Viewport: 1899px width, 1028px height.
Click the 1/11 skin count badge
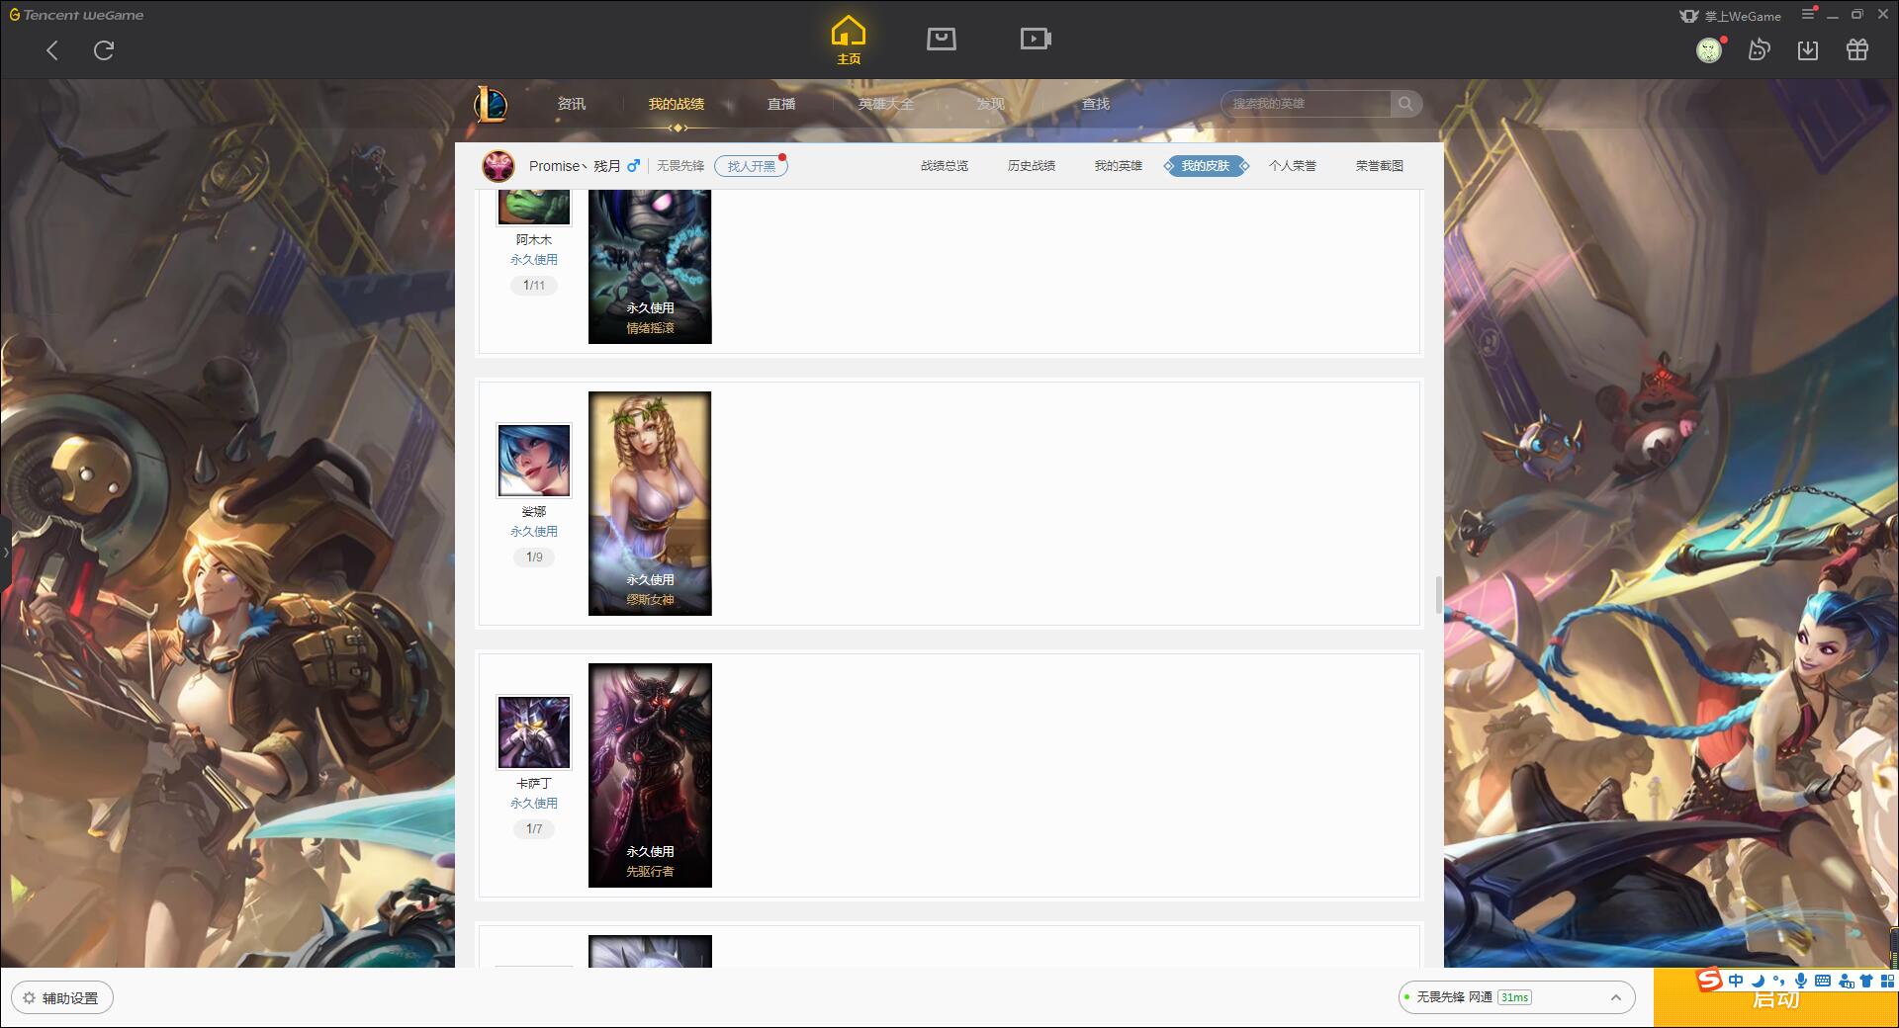[x=534, y=286]
